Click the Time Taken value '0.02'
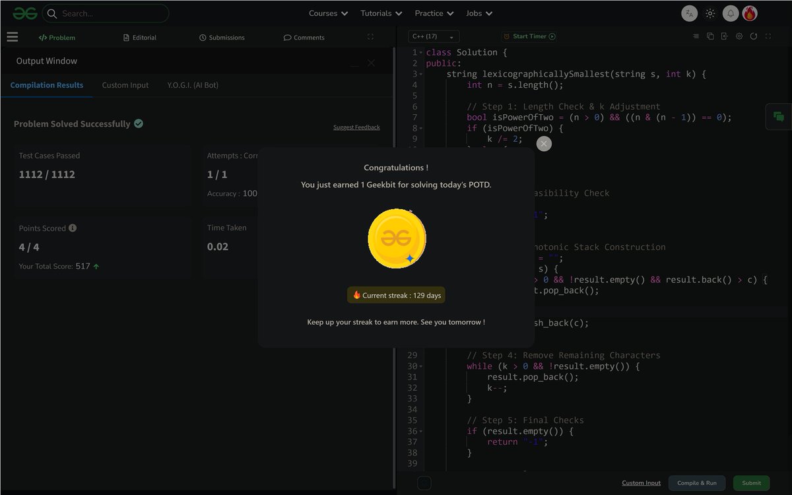Screen dimensions: 792x495 [218, 246]
